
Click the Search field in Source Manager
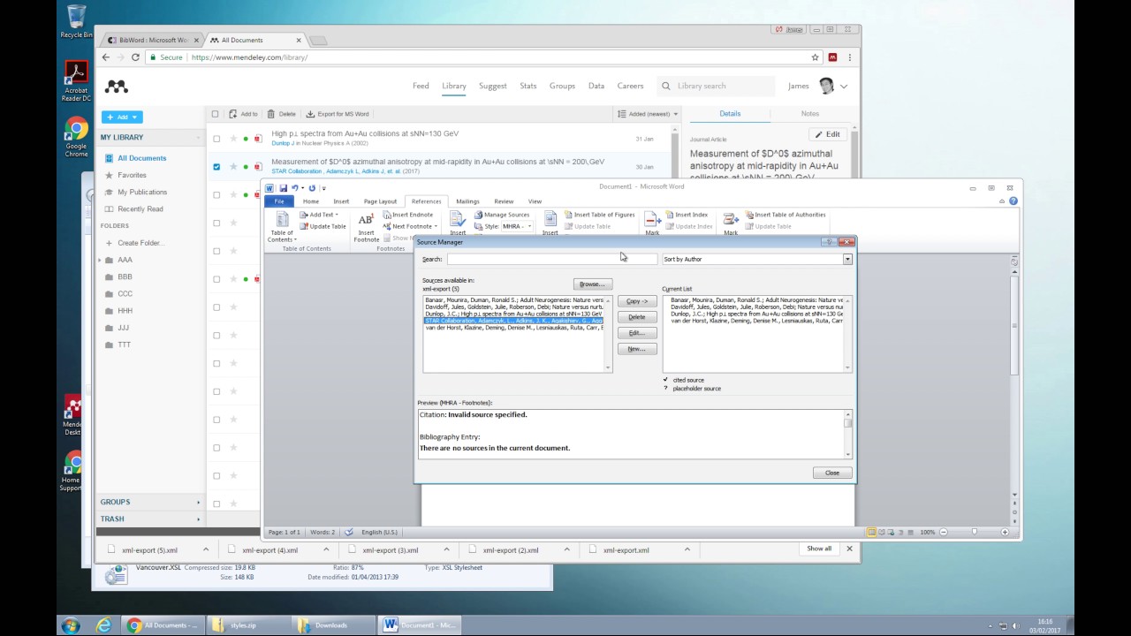click(x=551, y=259)
